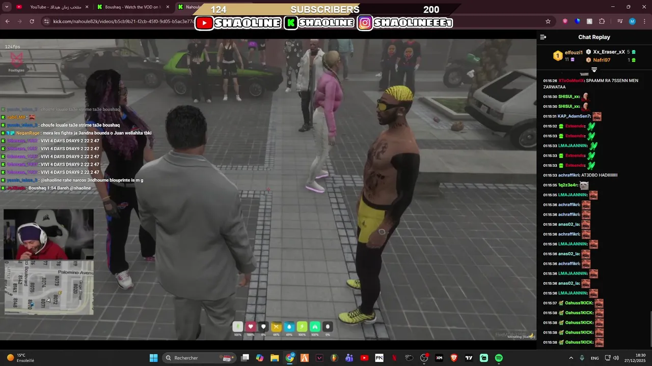652x366 pixels.
Task: Open TradingView from the taskbar
Action: click(469, 358)
